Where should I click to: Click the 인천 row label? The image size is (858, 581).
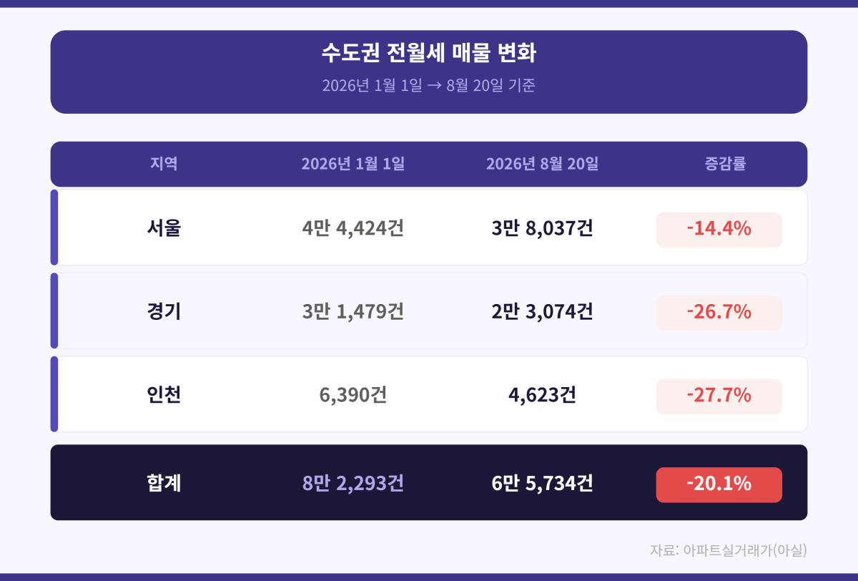coord(164,394)
